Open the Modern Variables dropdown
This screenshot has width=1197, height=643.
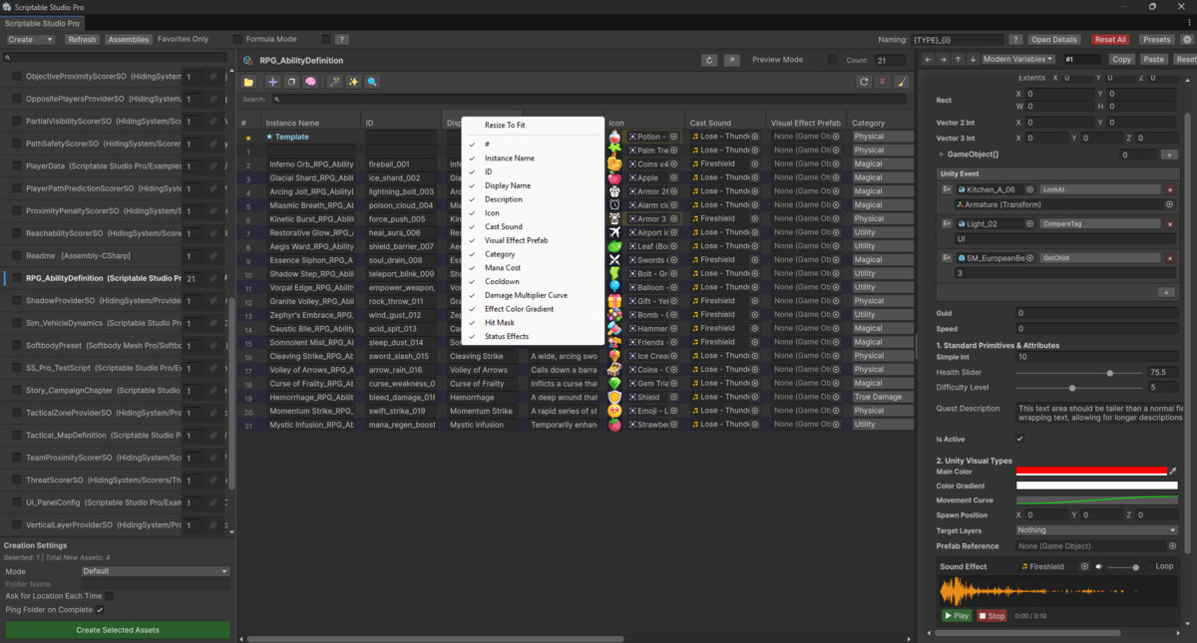pyautogui.click(x=1017, y=59)
